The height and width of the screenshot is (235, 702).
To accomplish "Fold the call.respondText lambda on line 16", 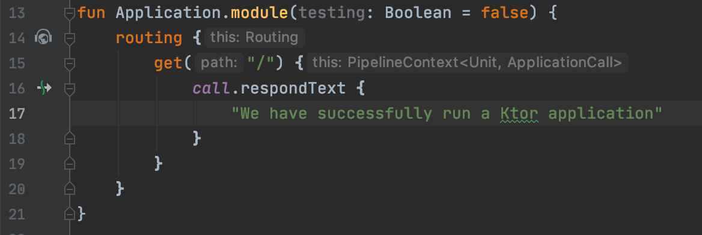I will tap(69, 90).
